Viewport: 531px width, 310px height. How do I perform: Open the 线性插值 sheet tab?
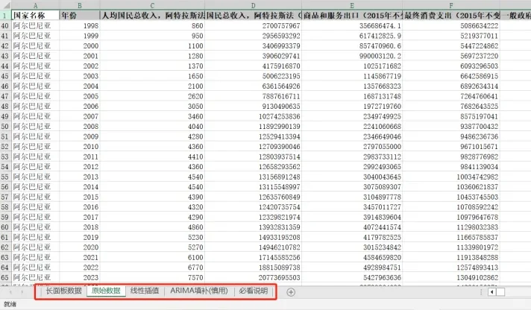pos(145,291)
